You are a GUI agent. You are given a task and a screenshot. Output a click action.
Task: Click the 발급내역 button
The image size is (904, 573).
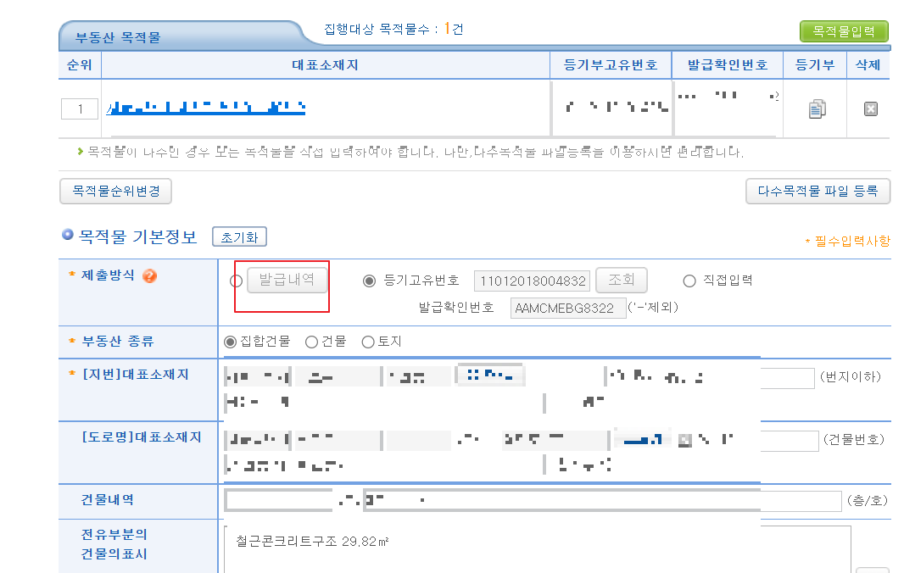(287, 281)
